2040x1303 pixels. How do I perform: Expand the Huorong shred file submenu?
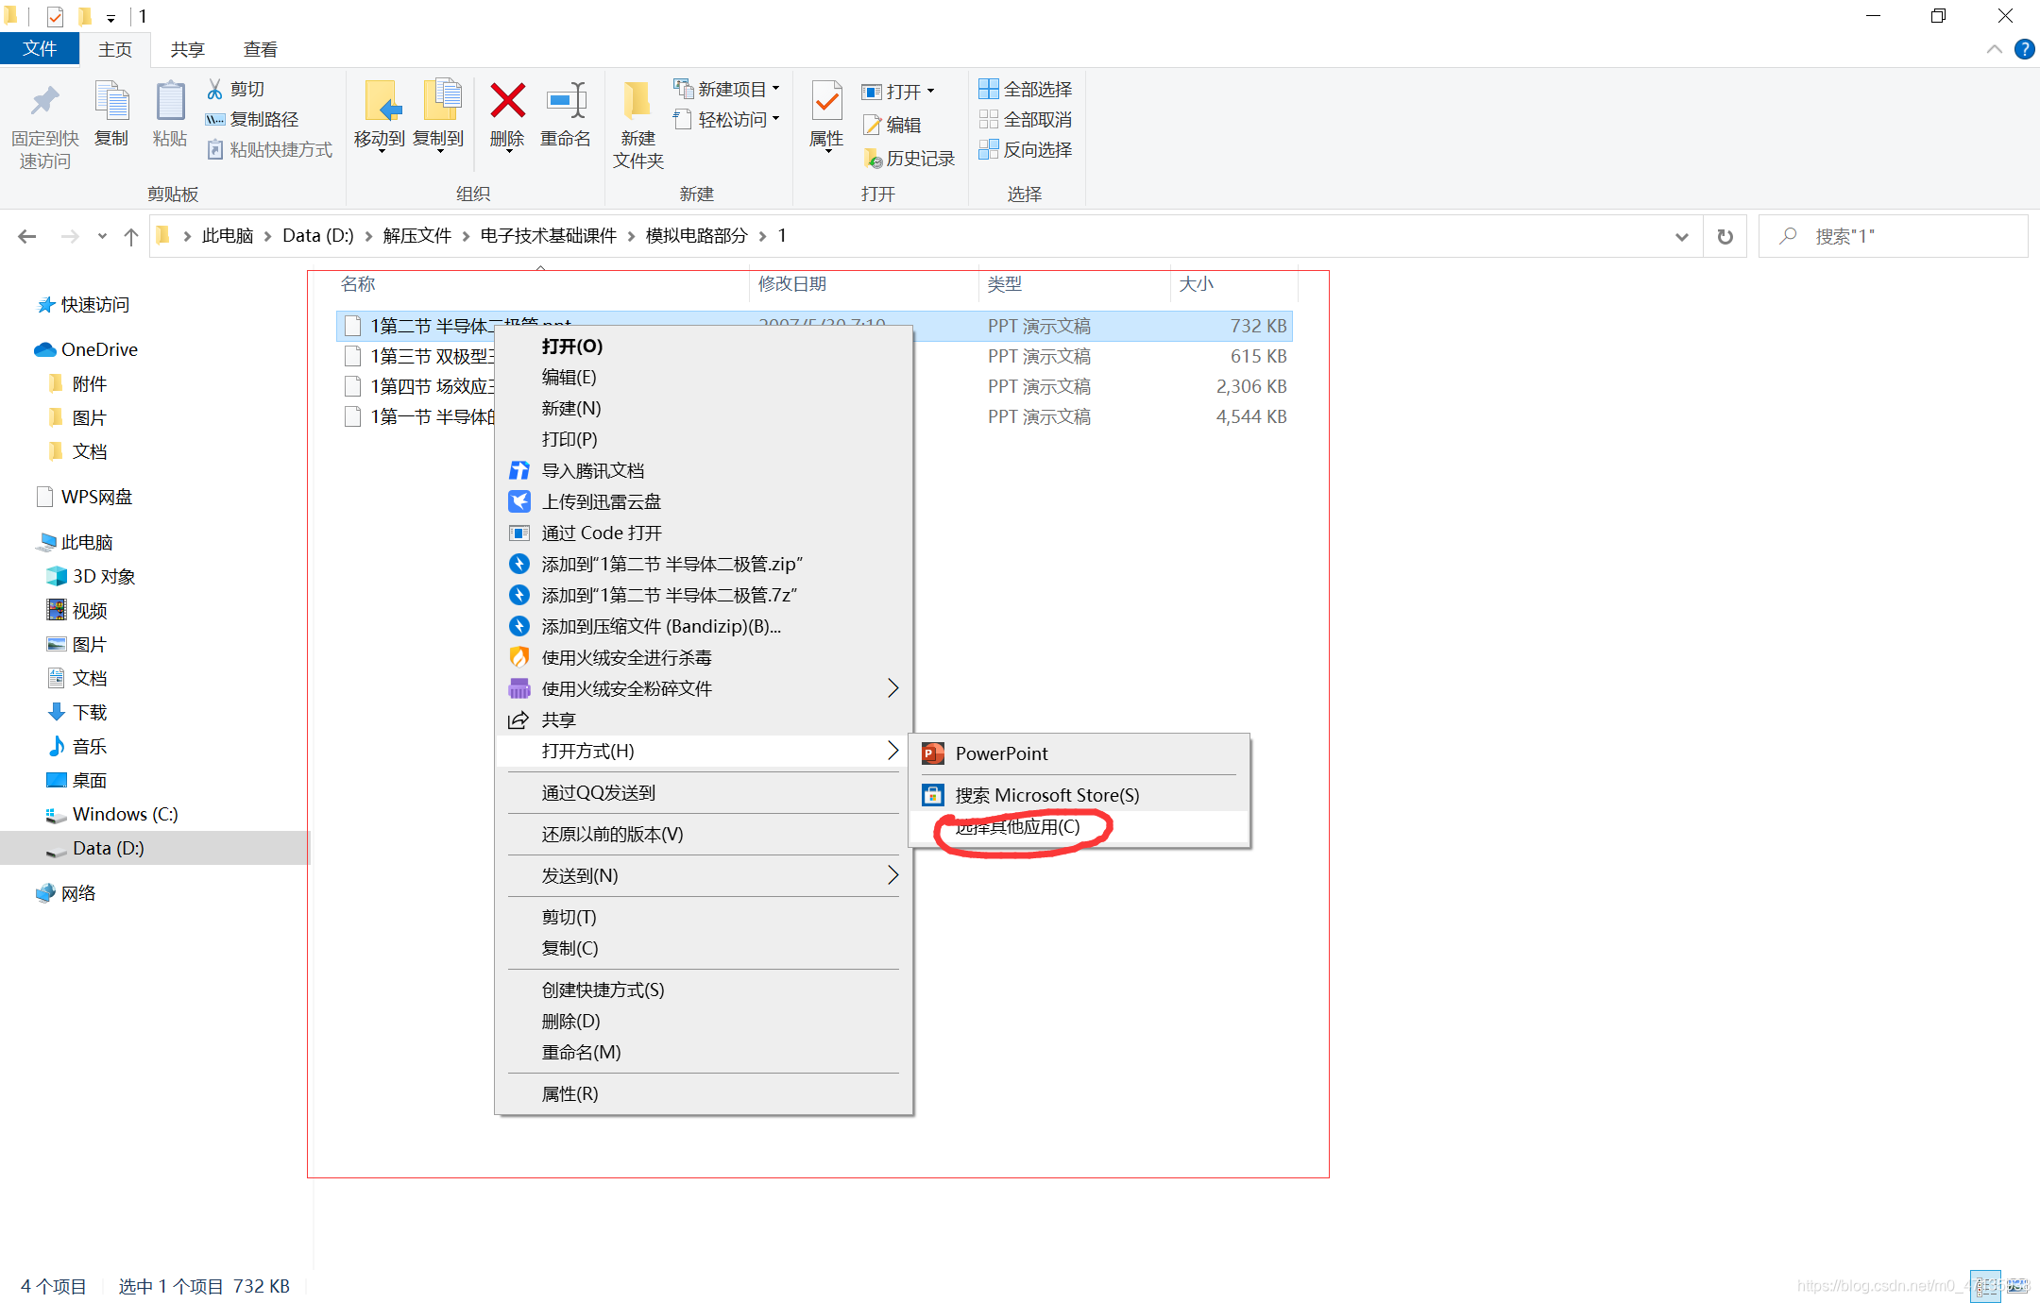click(704, 688)
